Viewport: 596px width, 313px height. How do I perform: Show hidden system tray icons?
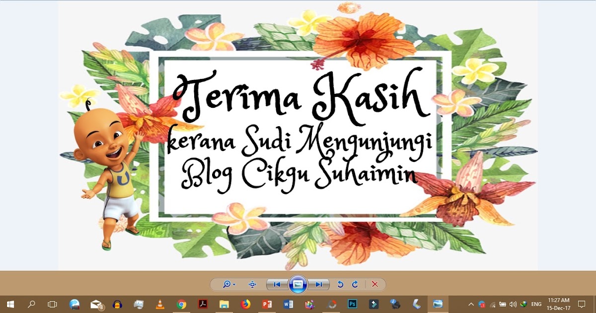[471, 304]
